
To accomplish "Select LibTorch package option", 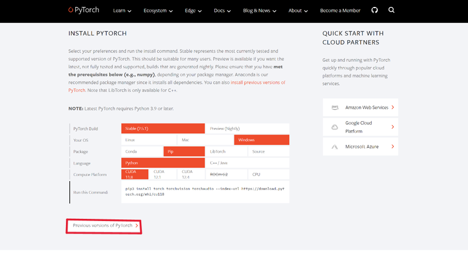I will 226,152.
